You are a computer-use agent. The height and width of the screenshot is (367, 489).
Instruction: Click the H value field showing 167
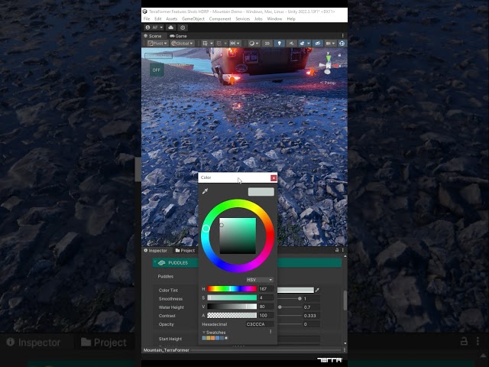(266, 289)
